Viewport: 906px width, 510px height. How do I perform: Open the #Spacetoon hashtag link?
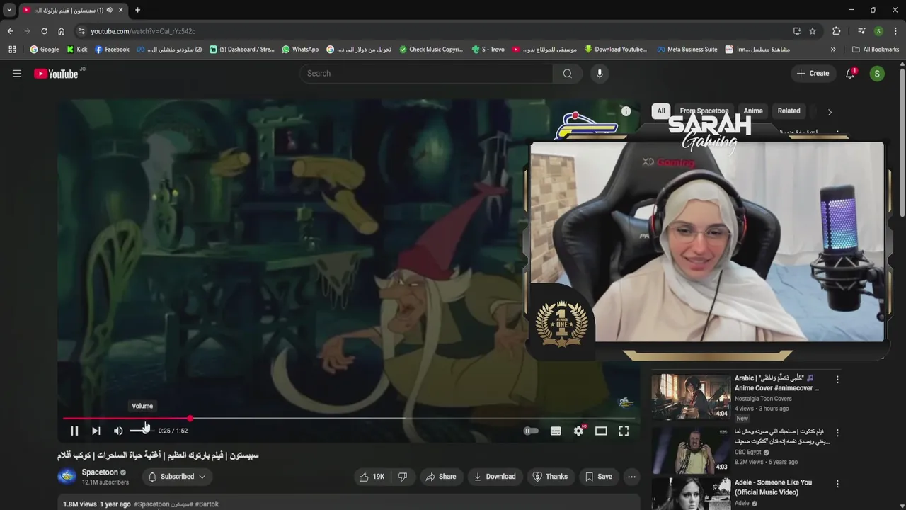pyautogui.click(x=152, y=504)
